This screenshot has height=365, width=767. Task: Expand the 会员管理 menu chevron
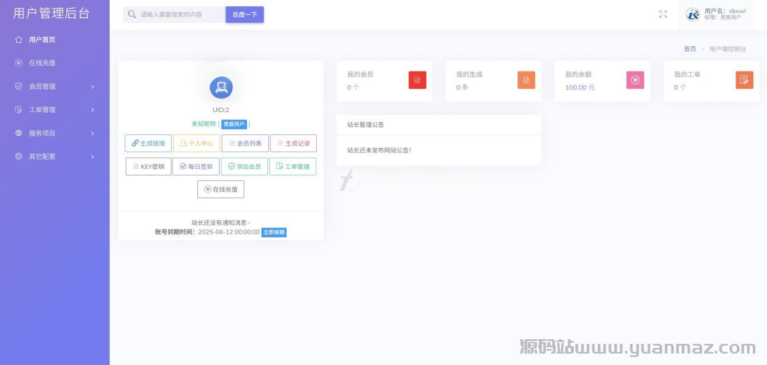pyautogui.click(x=93, y=86)
